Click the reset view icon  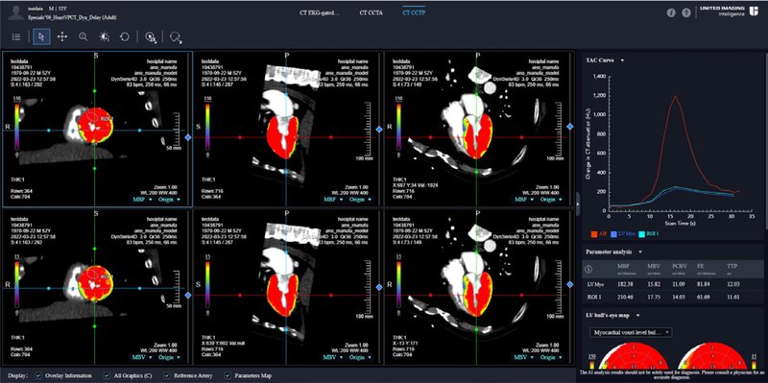tap(125, 36)
